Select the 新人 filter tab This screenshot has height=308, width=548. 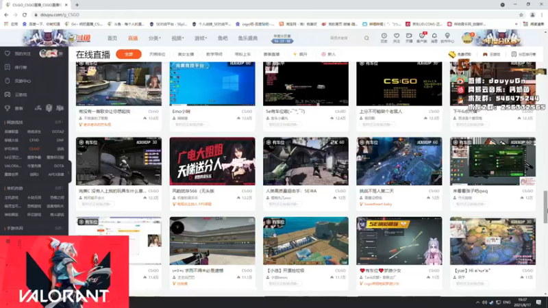click(329, 54)
